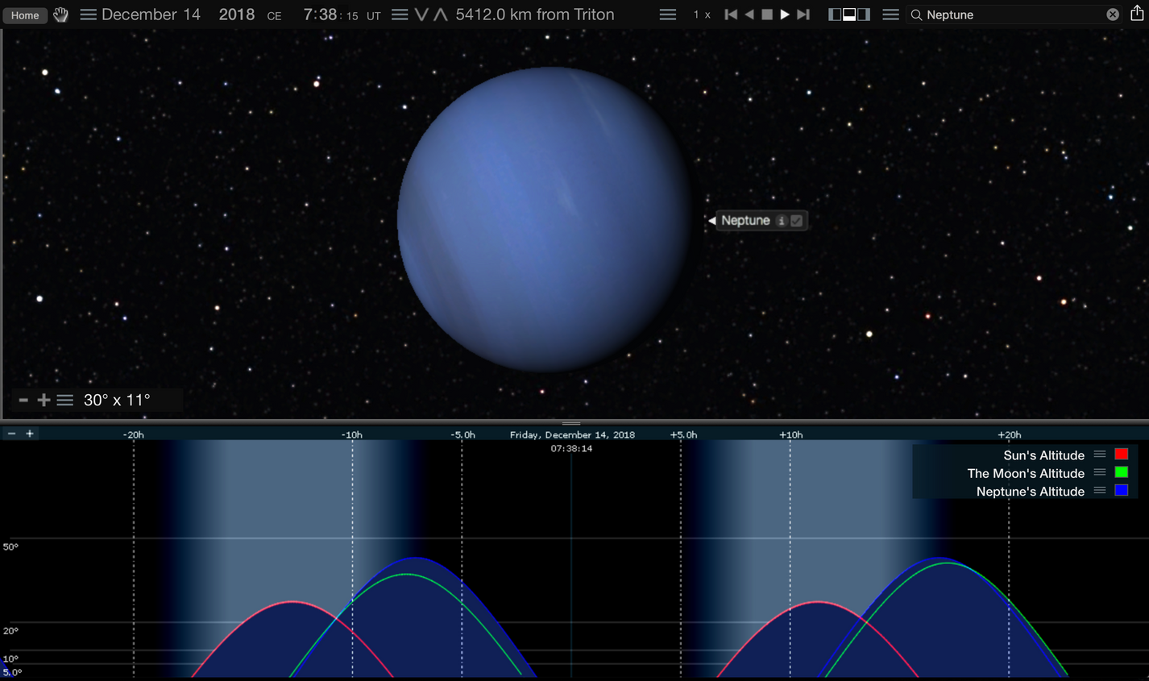The width and height of the screenshot is (1149, 681).
Task: Open the menu beside the search field
Action: point(890,14)
